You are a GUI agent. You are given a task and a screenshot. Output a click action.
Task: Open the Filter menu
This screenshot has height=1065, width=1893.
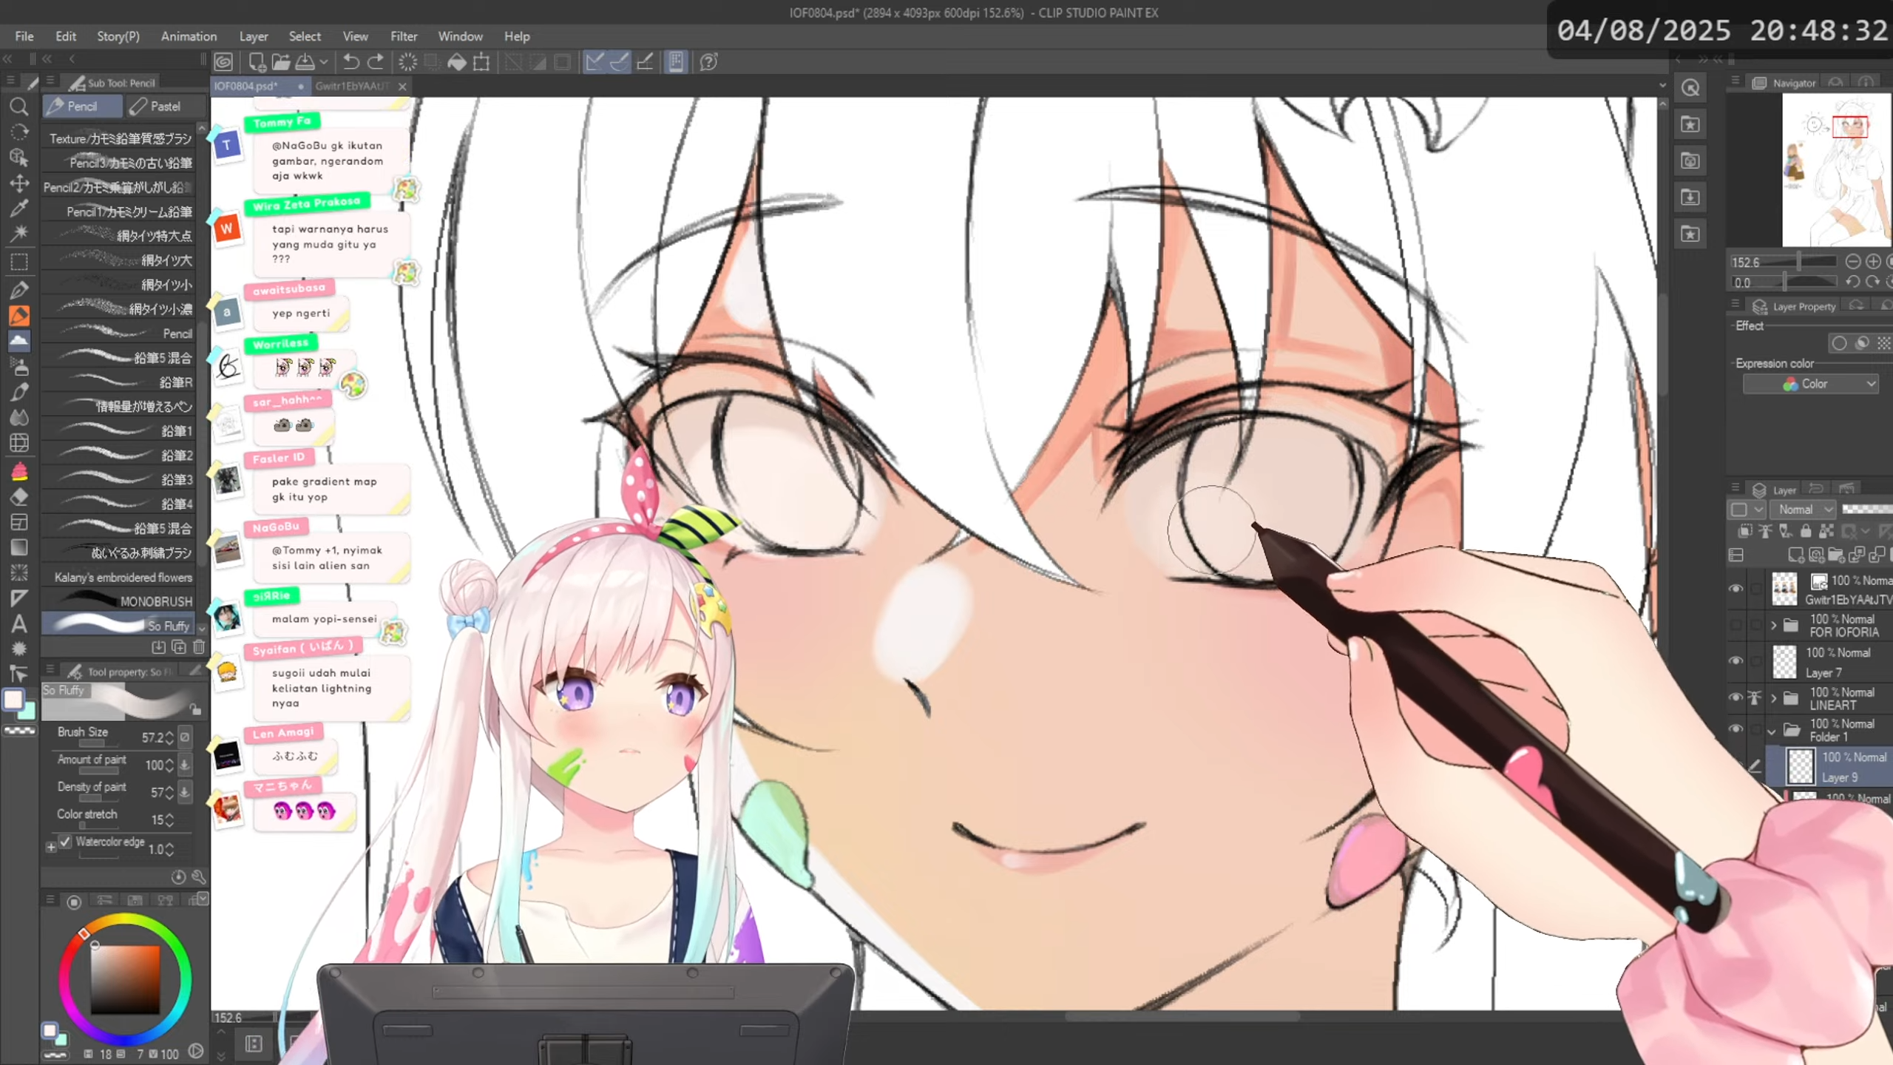click(404, 36)
